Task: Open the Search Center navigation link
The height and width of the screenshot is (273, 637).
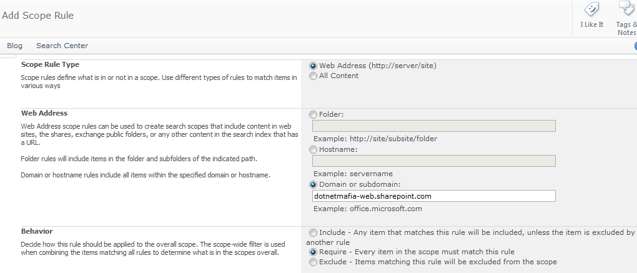Action: point(62,46)
